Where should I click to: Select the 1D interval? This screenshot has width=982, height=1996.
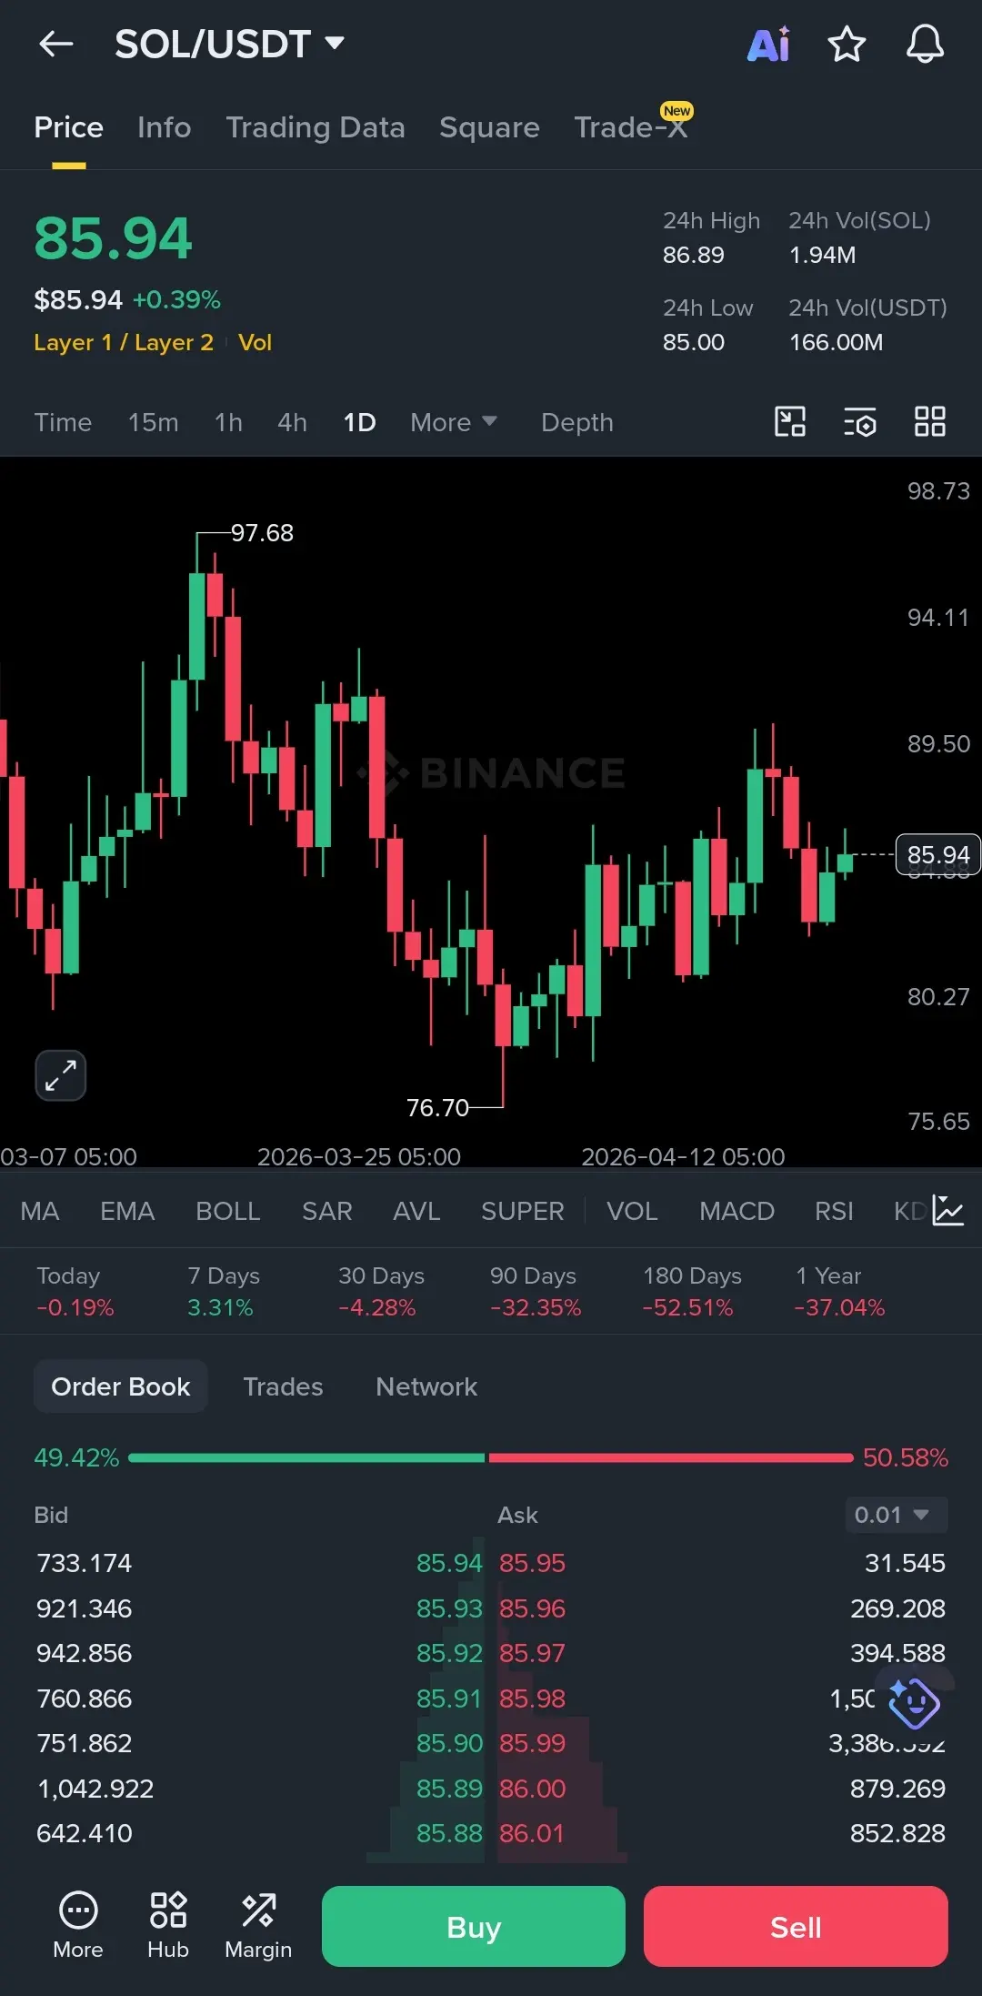(x=359, y=422)
